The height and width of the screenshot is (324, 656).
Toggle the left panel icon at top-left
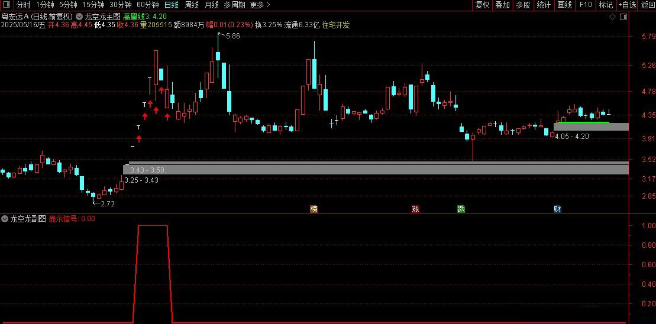click(7, 5)
